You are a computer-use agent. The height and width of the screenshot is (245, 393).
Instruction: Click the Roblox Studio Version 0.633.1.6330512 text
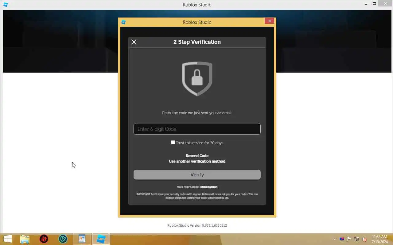[197, 225]
